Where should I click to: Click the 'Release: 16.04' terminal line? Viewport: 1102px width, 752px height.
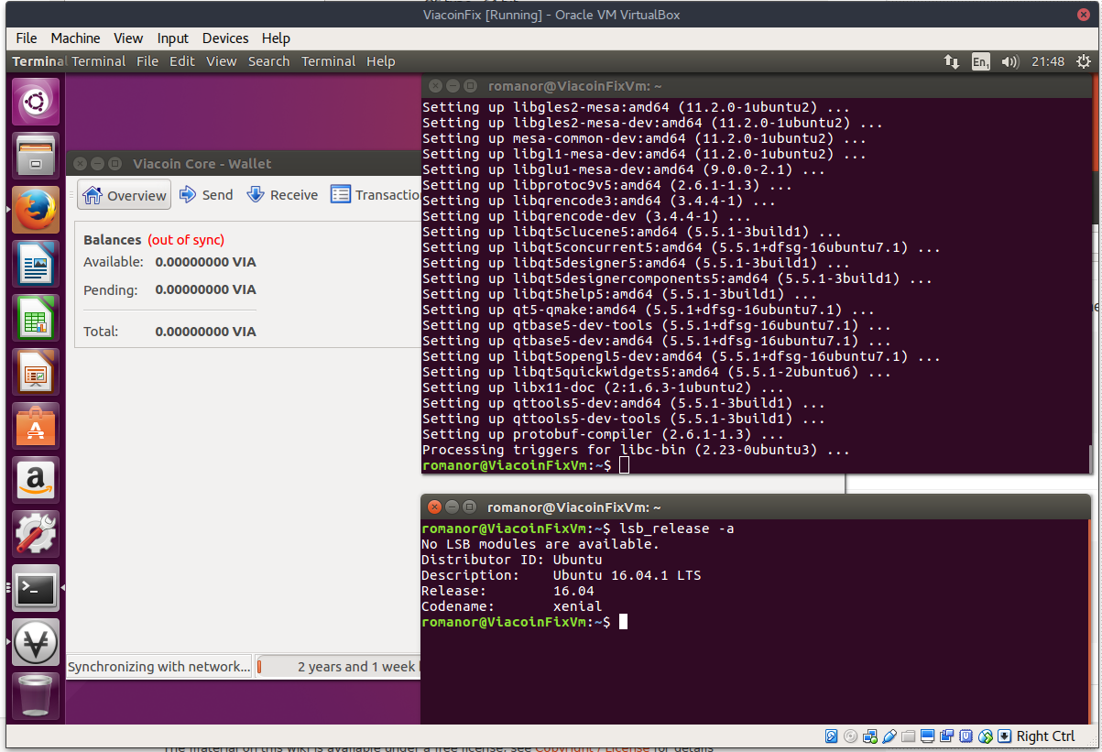click(x=508, y=591)
